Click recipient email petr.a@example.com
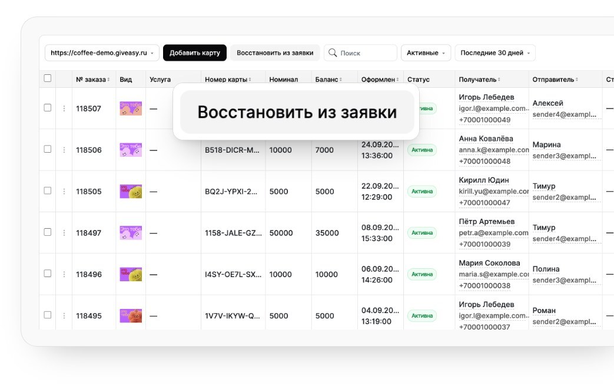 (x=493, y=233)
